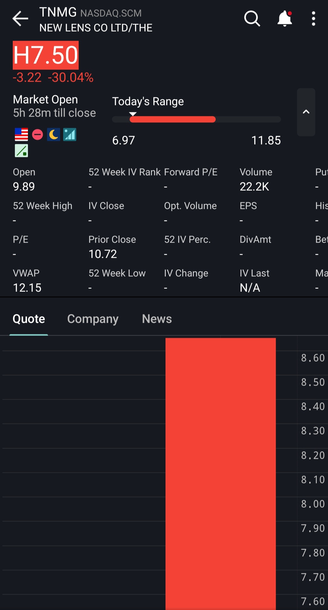Tap the Prior Close 10.72 value
328x610 pixels.
103,254
